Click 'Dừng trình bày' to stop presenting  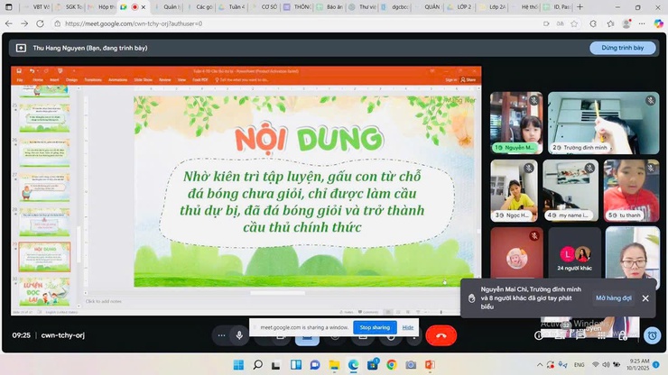(x=622, y=48)
